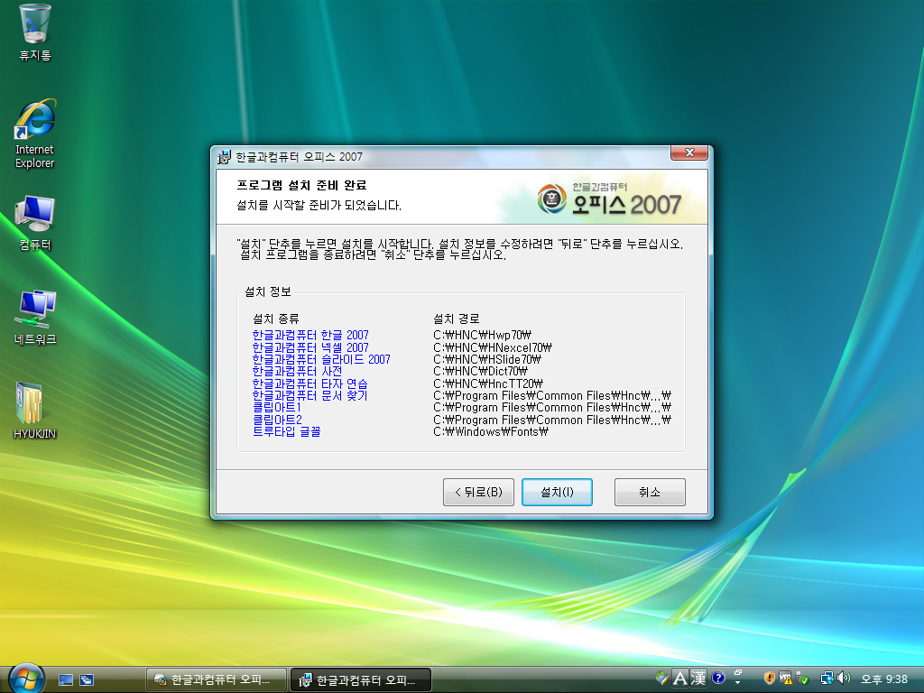This screenshot has width=924, height=693.
Task: Open the language bar options dropdown arrow
Action: coord(738,683)
